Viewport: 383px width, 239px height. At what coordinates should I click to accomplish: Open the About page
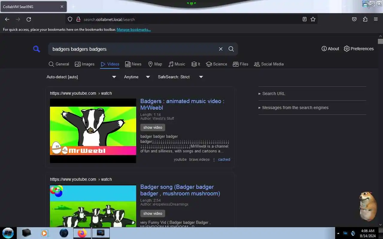330,49
